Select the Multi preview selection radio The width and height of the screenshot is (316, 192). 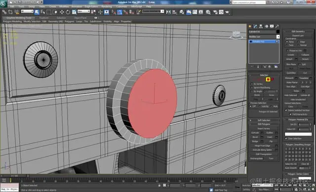(x=272, y=106)
